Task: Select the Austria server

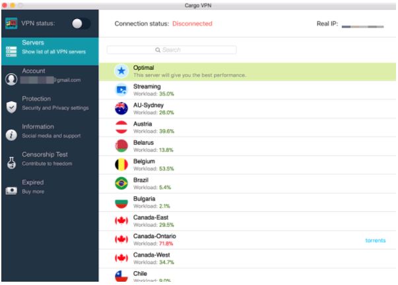Action: click(248, 128)
